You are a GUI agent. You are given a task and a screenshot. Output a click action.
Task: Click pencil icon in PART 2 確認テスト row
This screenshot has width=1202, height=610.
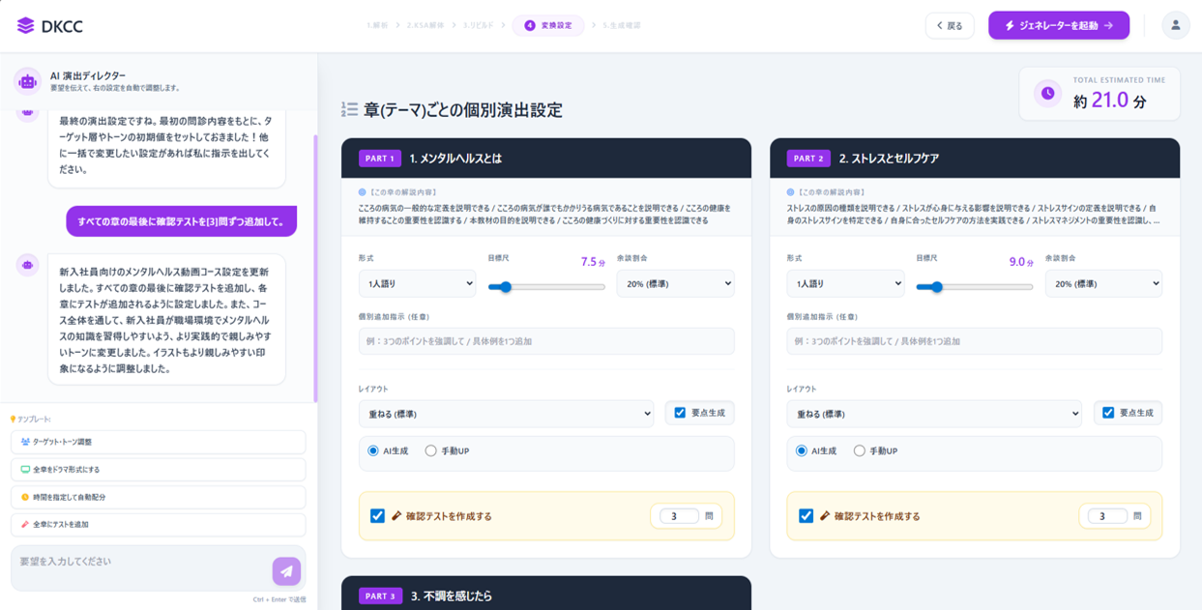click(x=825, y=516)
